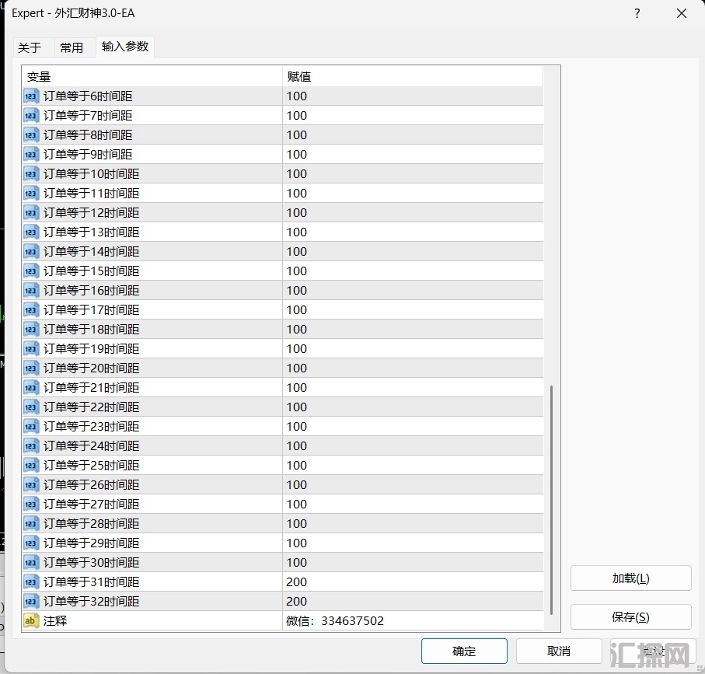Select the value 100 for 订单等于6时间距
Viewport: 705px width, 674px height.
[x=297, y=96]
